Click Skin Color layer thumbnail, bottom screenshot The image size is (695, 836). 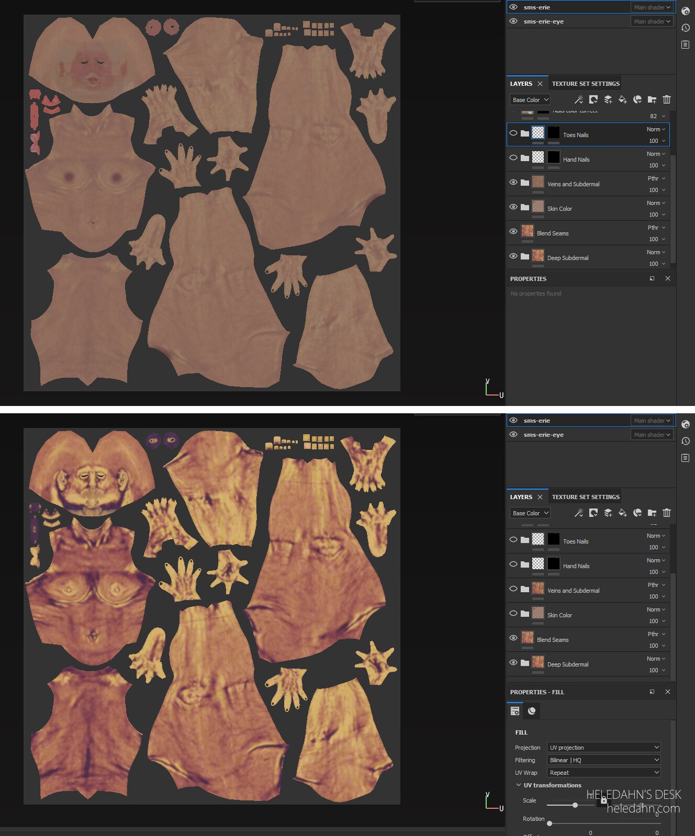tap(538, 613)
